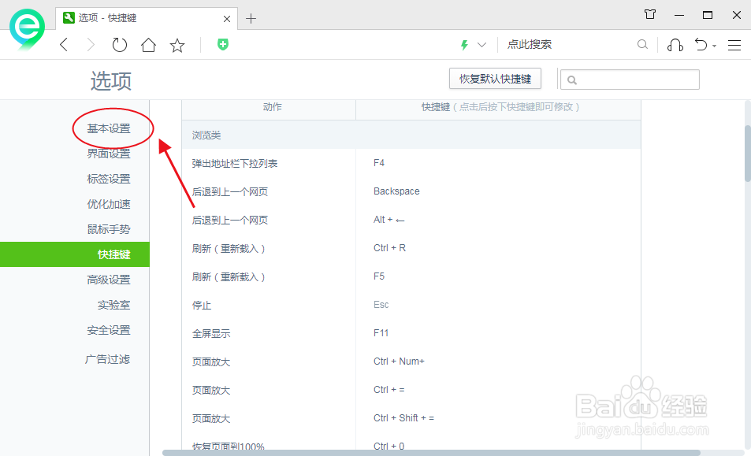Click the Ctrl + Shift + = shortcut
The width and height of the screenshot is (751, 456).
pos(403,417)
